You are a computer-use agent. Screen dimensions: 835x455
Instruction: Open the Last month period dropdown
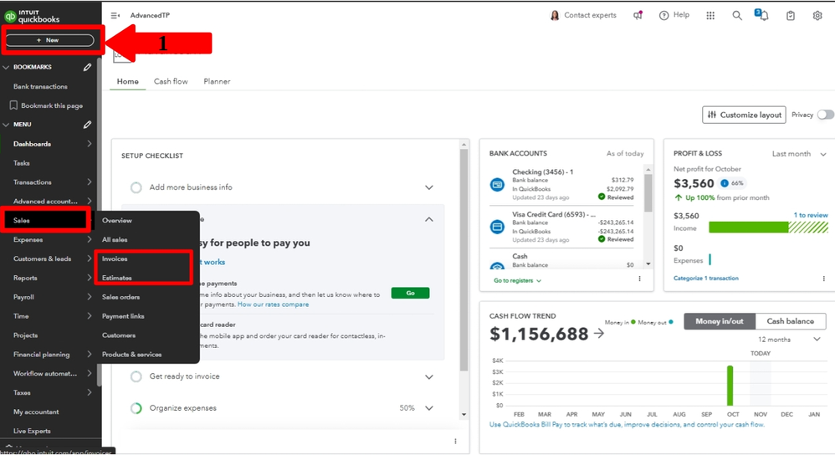(798, 154)
